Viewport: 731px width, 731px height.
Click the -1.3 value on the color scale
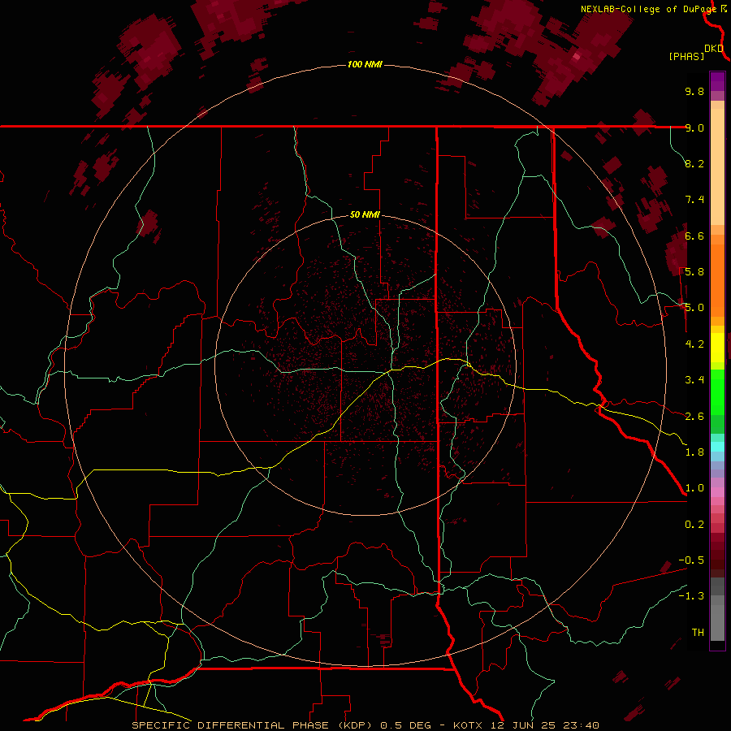691,596
